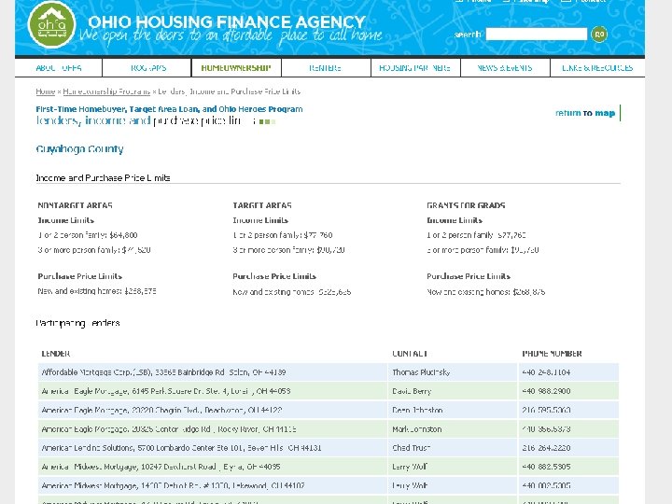Select the Homeownership navigation tab
672x504 pixels.
coord(236,68)
